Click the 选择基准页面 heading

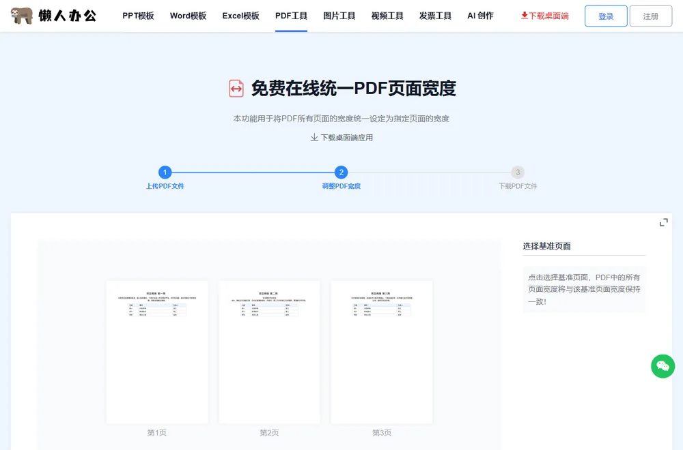[x=546, y=246]
